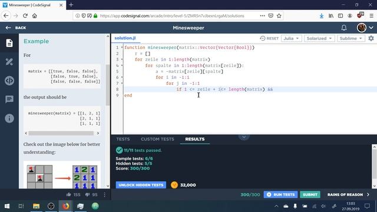Open the Solarized theme dropdown
Viewport: 377px width, 212px height.
[319, 38]
